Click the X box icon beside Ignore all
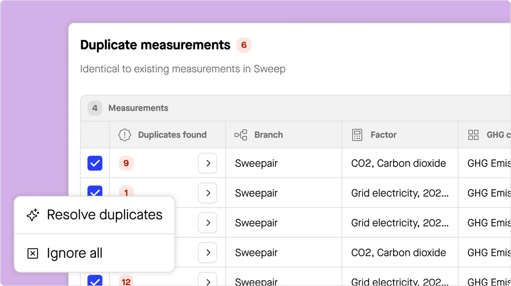511x286 pixels. point(33,253)
